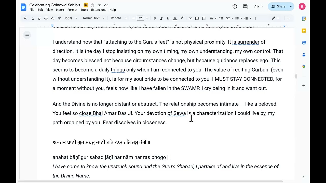Screen dimensions: 326x183
Task: Open Google Calendar in the side panel
Action: click(x=304, y=19)
